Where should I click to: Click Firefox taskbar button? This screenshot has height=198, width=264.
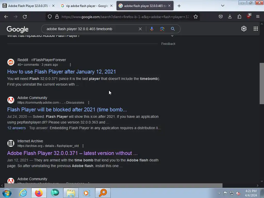point(39,193)
